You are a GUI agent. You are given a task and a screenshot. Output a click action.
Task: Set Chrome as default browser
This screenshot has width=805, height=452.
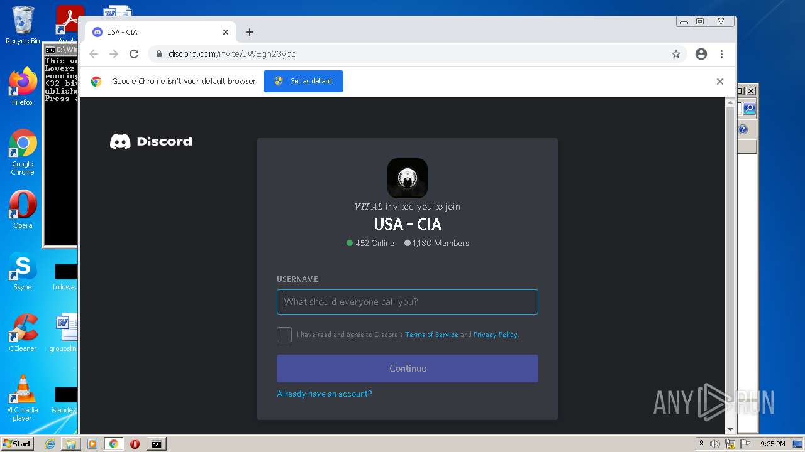pos(303,81)
